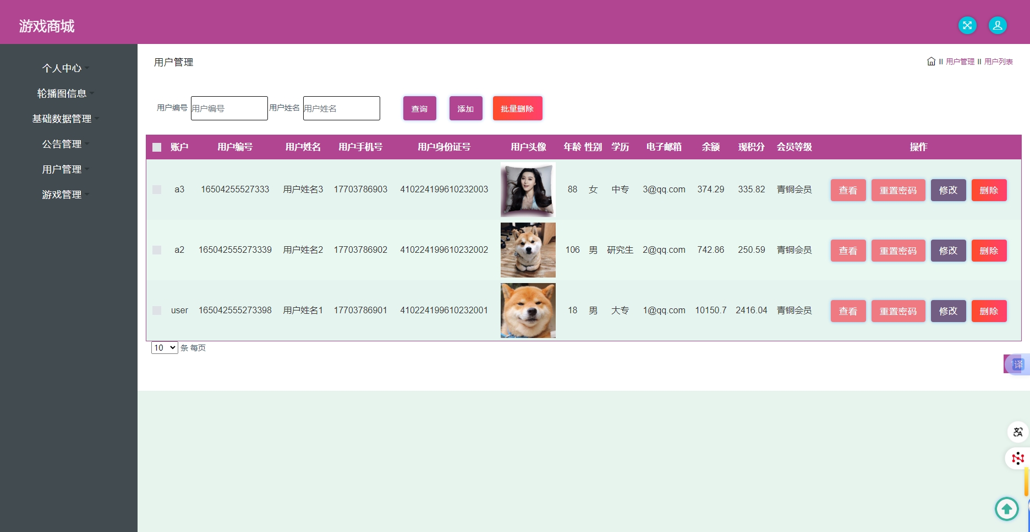
Task: Open the user profile icon in header
Action: pyautogui.click(x=998, y=25)
